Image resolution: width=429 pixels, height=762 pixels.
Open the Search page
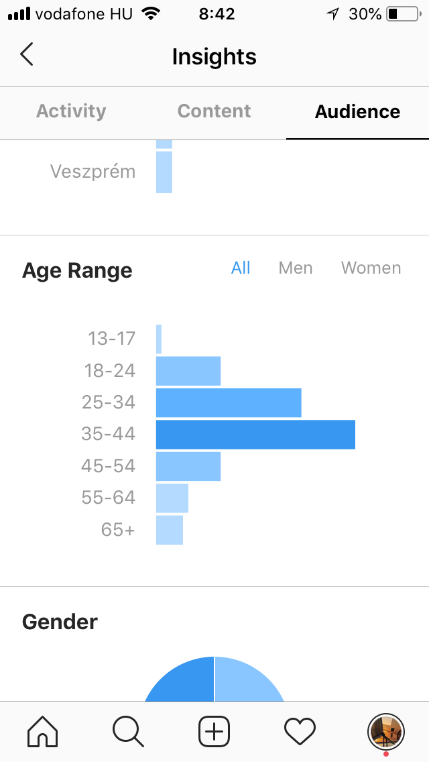(127, 731)
